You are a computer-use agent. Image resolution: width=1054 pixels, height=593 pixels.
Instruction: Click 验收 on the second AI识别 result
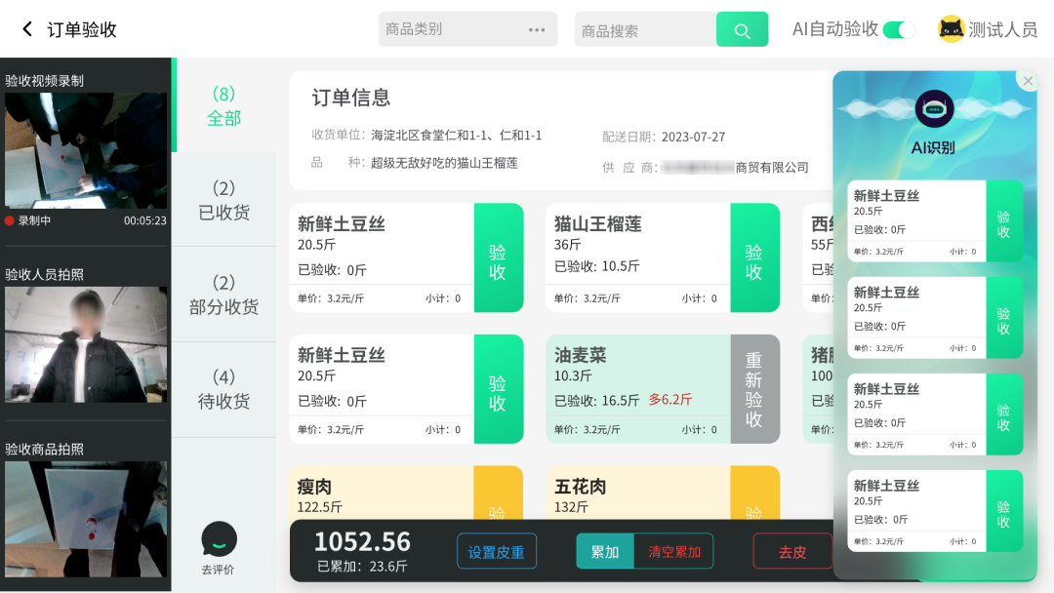click(1004, 318)
